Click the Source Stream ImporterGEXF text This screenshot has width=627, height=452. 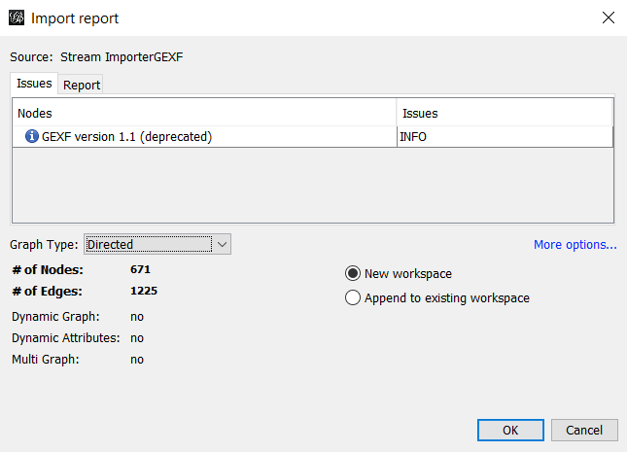point(96,56)
